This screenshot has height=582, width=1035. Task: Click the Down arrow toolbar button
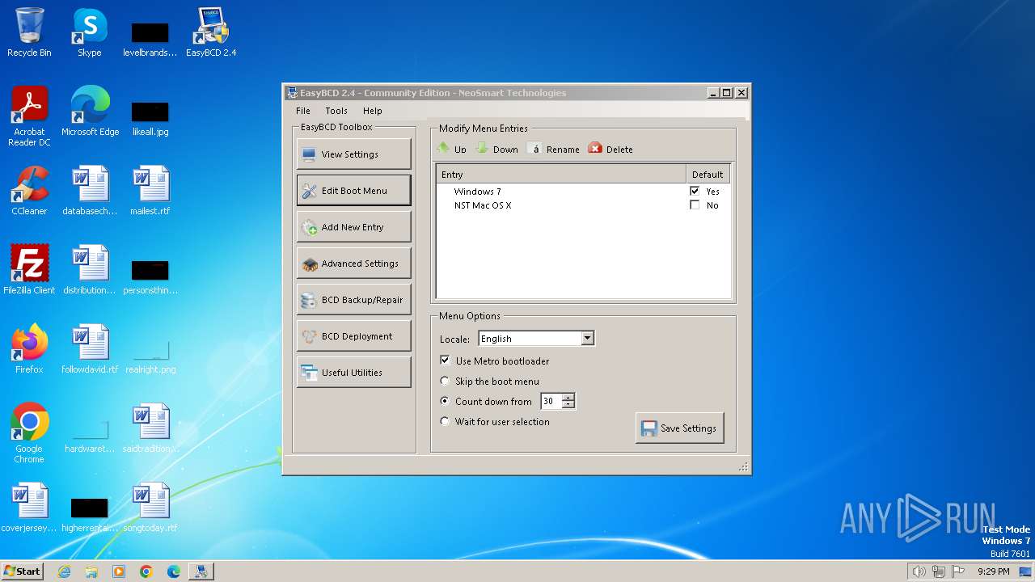pyautogui.click(x=496, y=149)
